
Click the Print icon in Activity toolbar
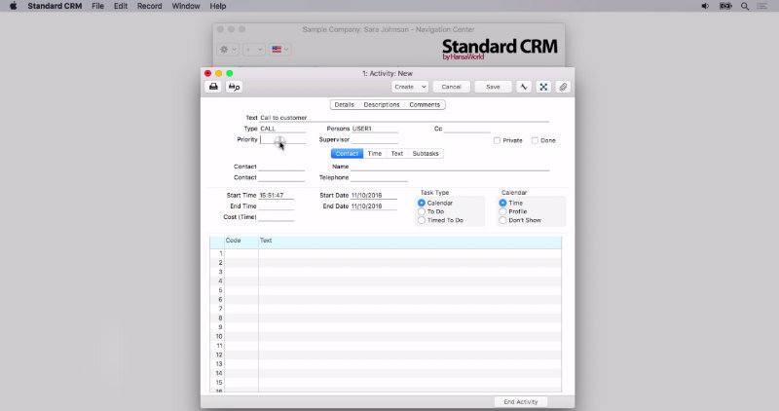(x=213, y=87)
